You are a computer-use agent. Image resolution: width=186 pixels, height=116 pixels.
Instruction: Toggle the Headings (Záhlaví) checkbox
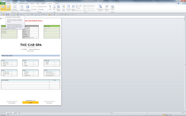41,9
